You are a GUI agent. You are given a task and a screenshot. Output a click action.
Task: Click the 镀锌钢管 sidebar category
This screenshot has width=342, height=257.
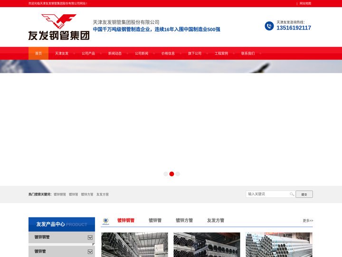(42, 237)
